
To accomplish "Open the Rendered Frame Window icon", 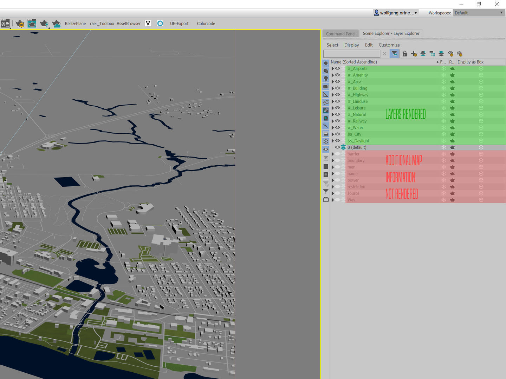I will (x=32, y=24).
